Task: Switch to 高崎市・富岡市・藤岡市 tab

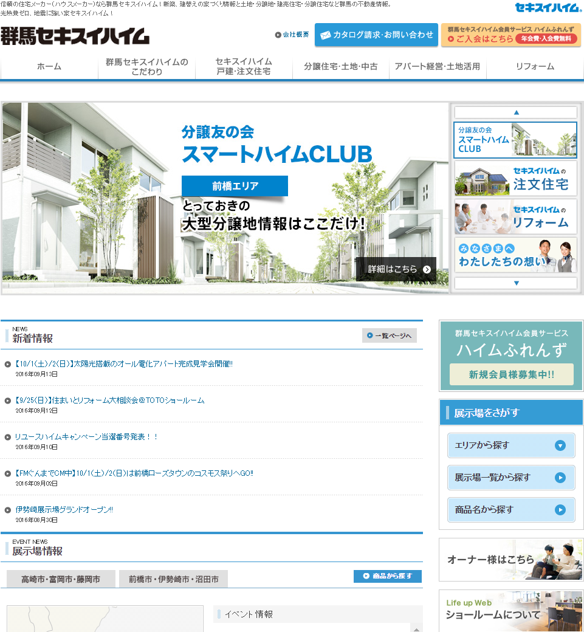Action: tap(61, 579)
